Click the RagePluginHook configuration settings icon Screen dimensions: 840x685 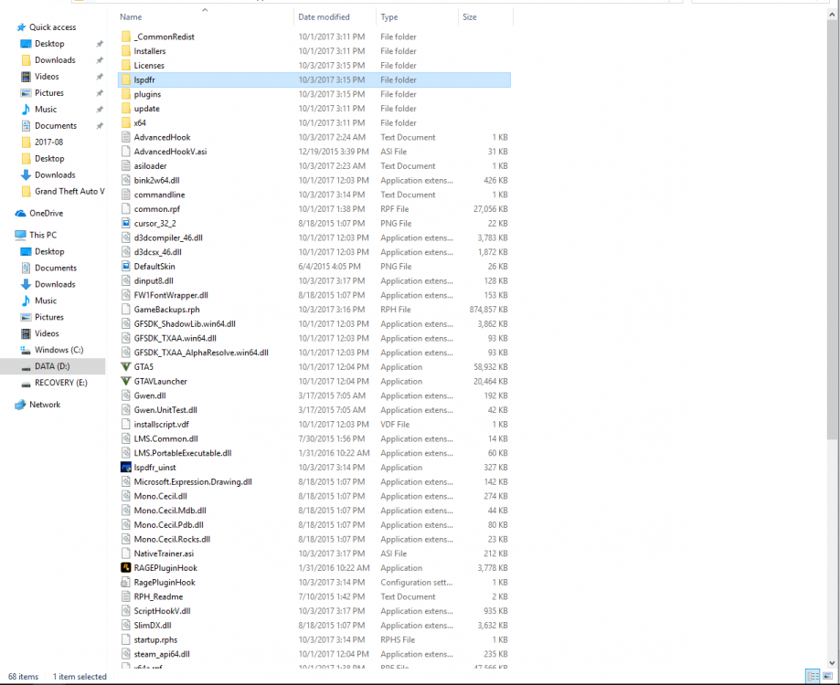point(126,583)
